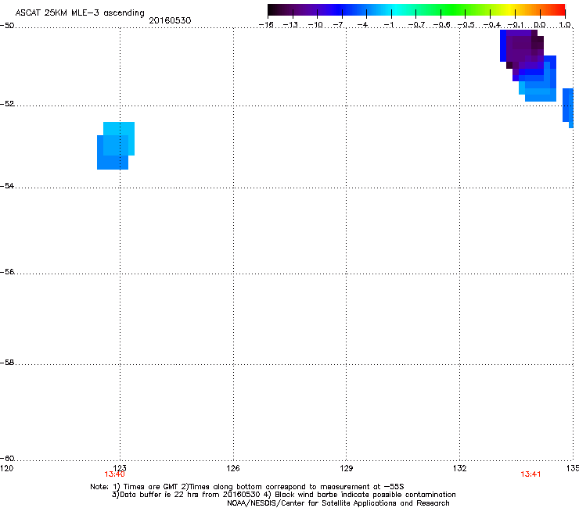Pick the red end of the colorbar
579x508 pixels.
click(559, 9)
